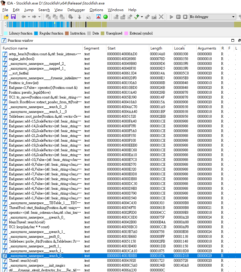
Task: Click the Open file toolbar icon
Action: point(6,17)
